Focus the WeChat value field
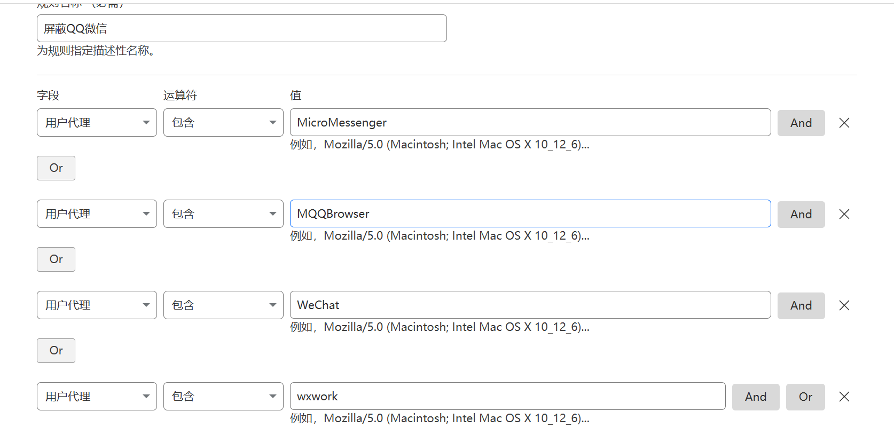The height and width of the screenshot is (443, 894). click(530, 305)
